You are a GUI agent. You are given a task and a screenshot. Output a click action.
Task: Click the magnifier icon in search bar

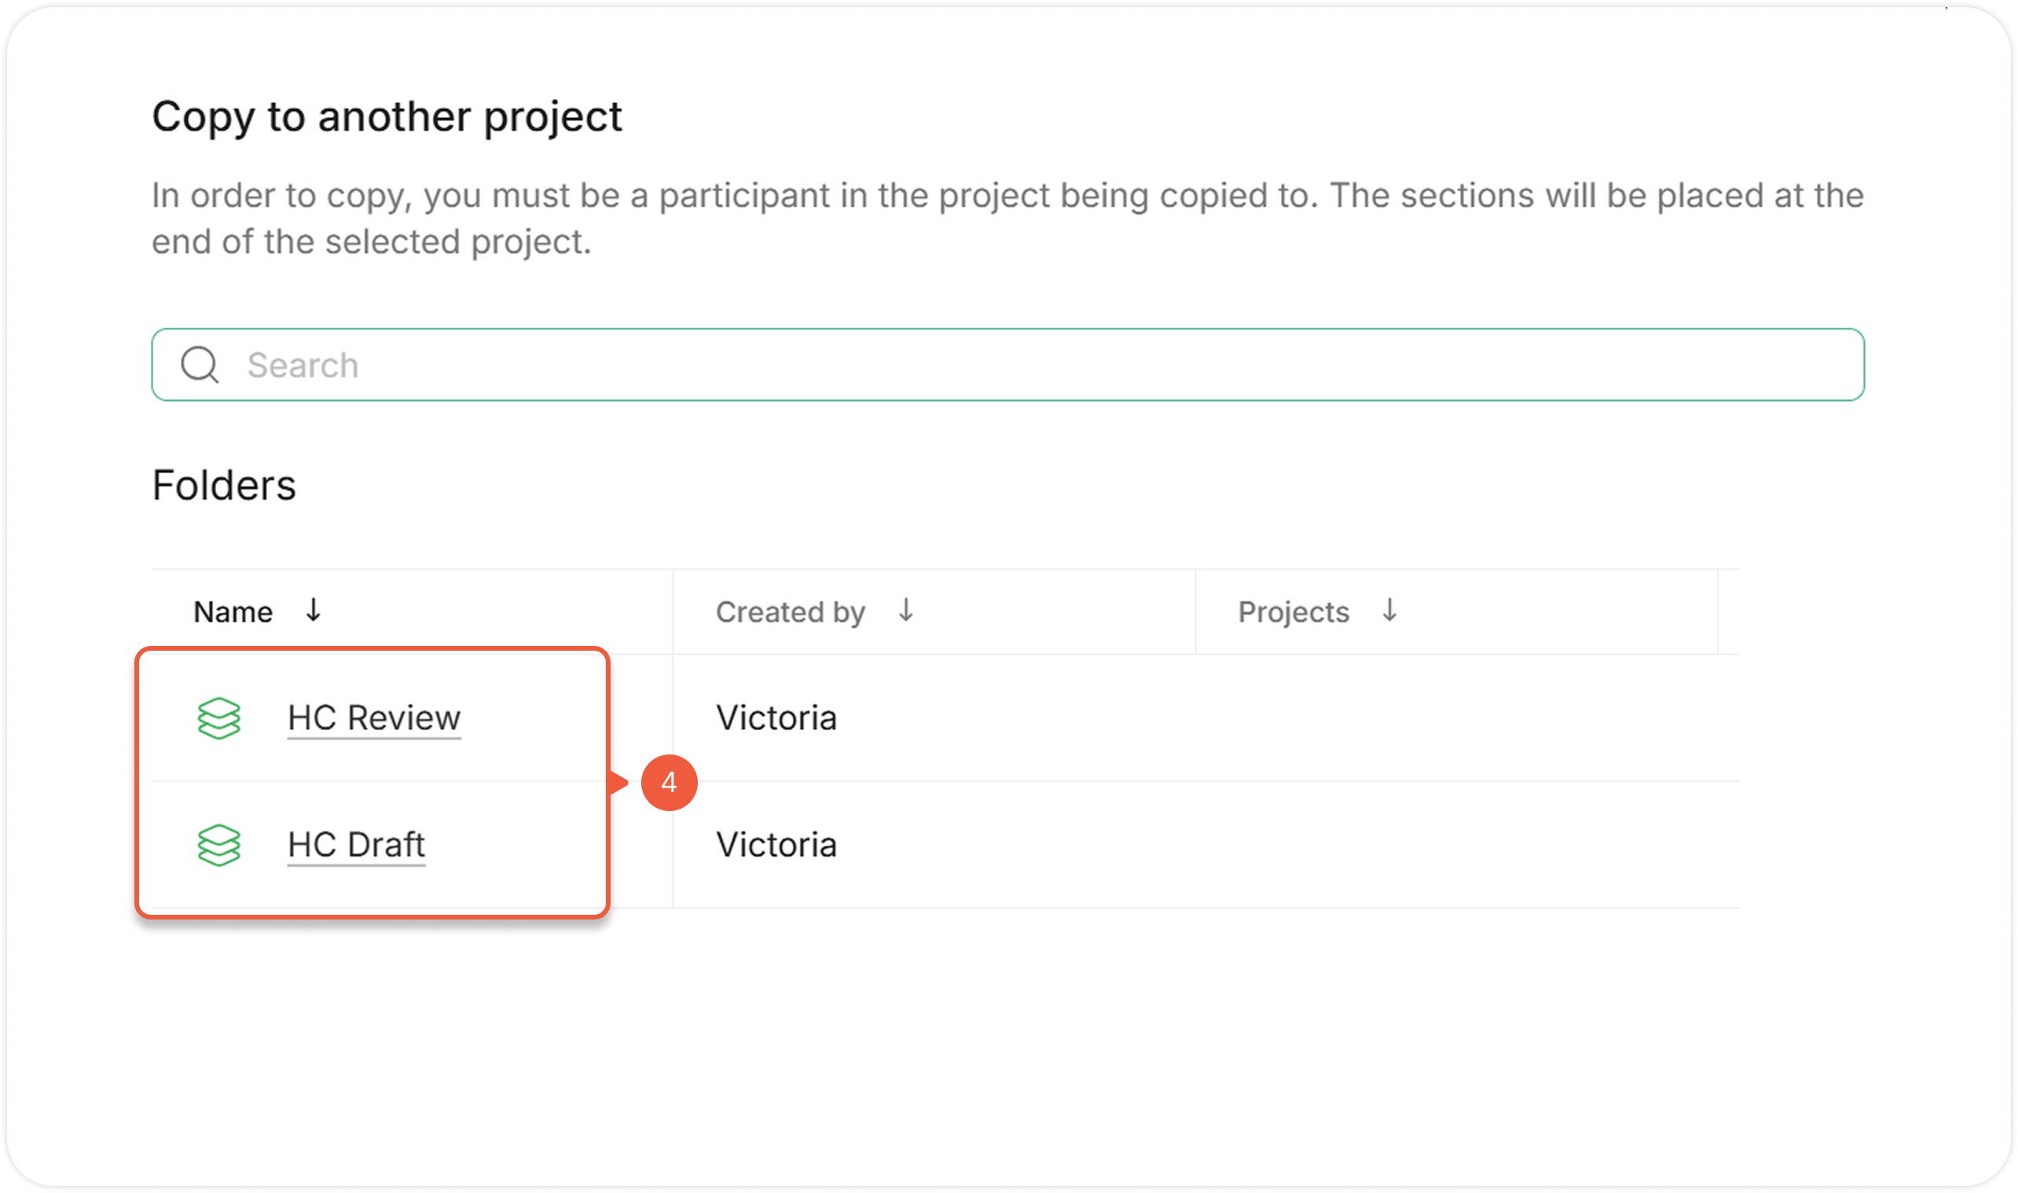click(200, 365)
